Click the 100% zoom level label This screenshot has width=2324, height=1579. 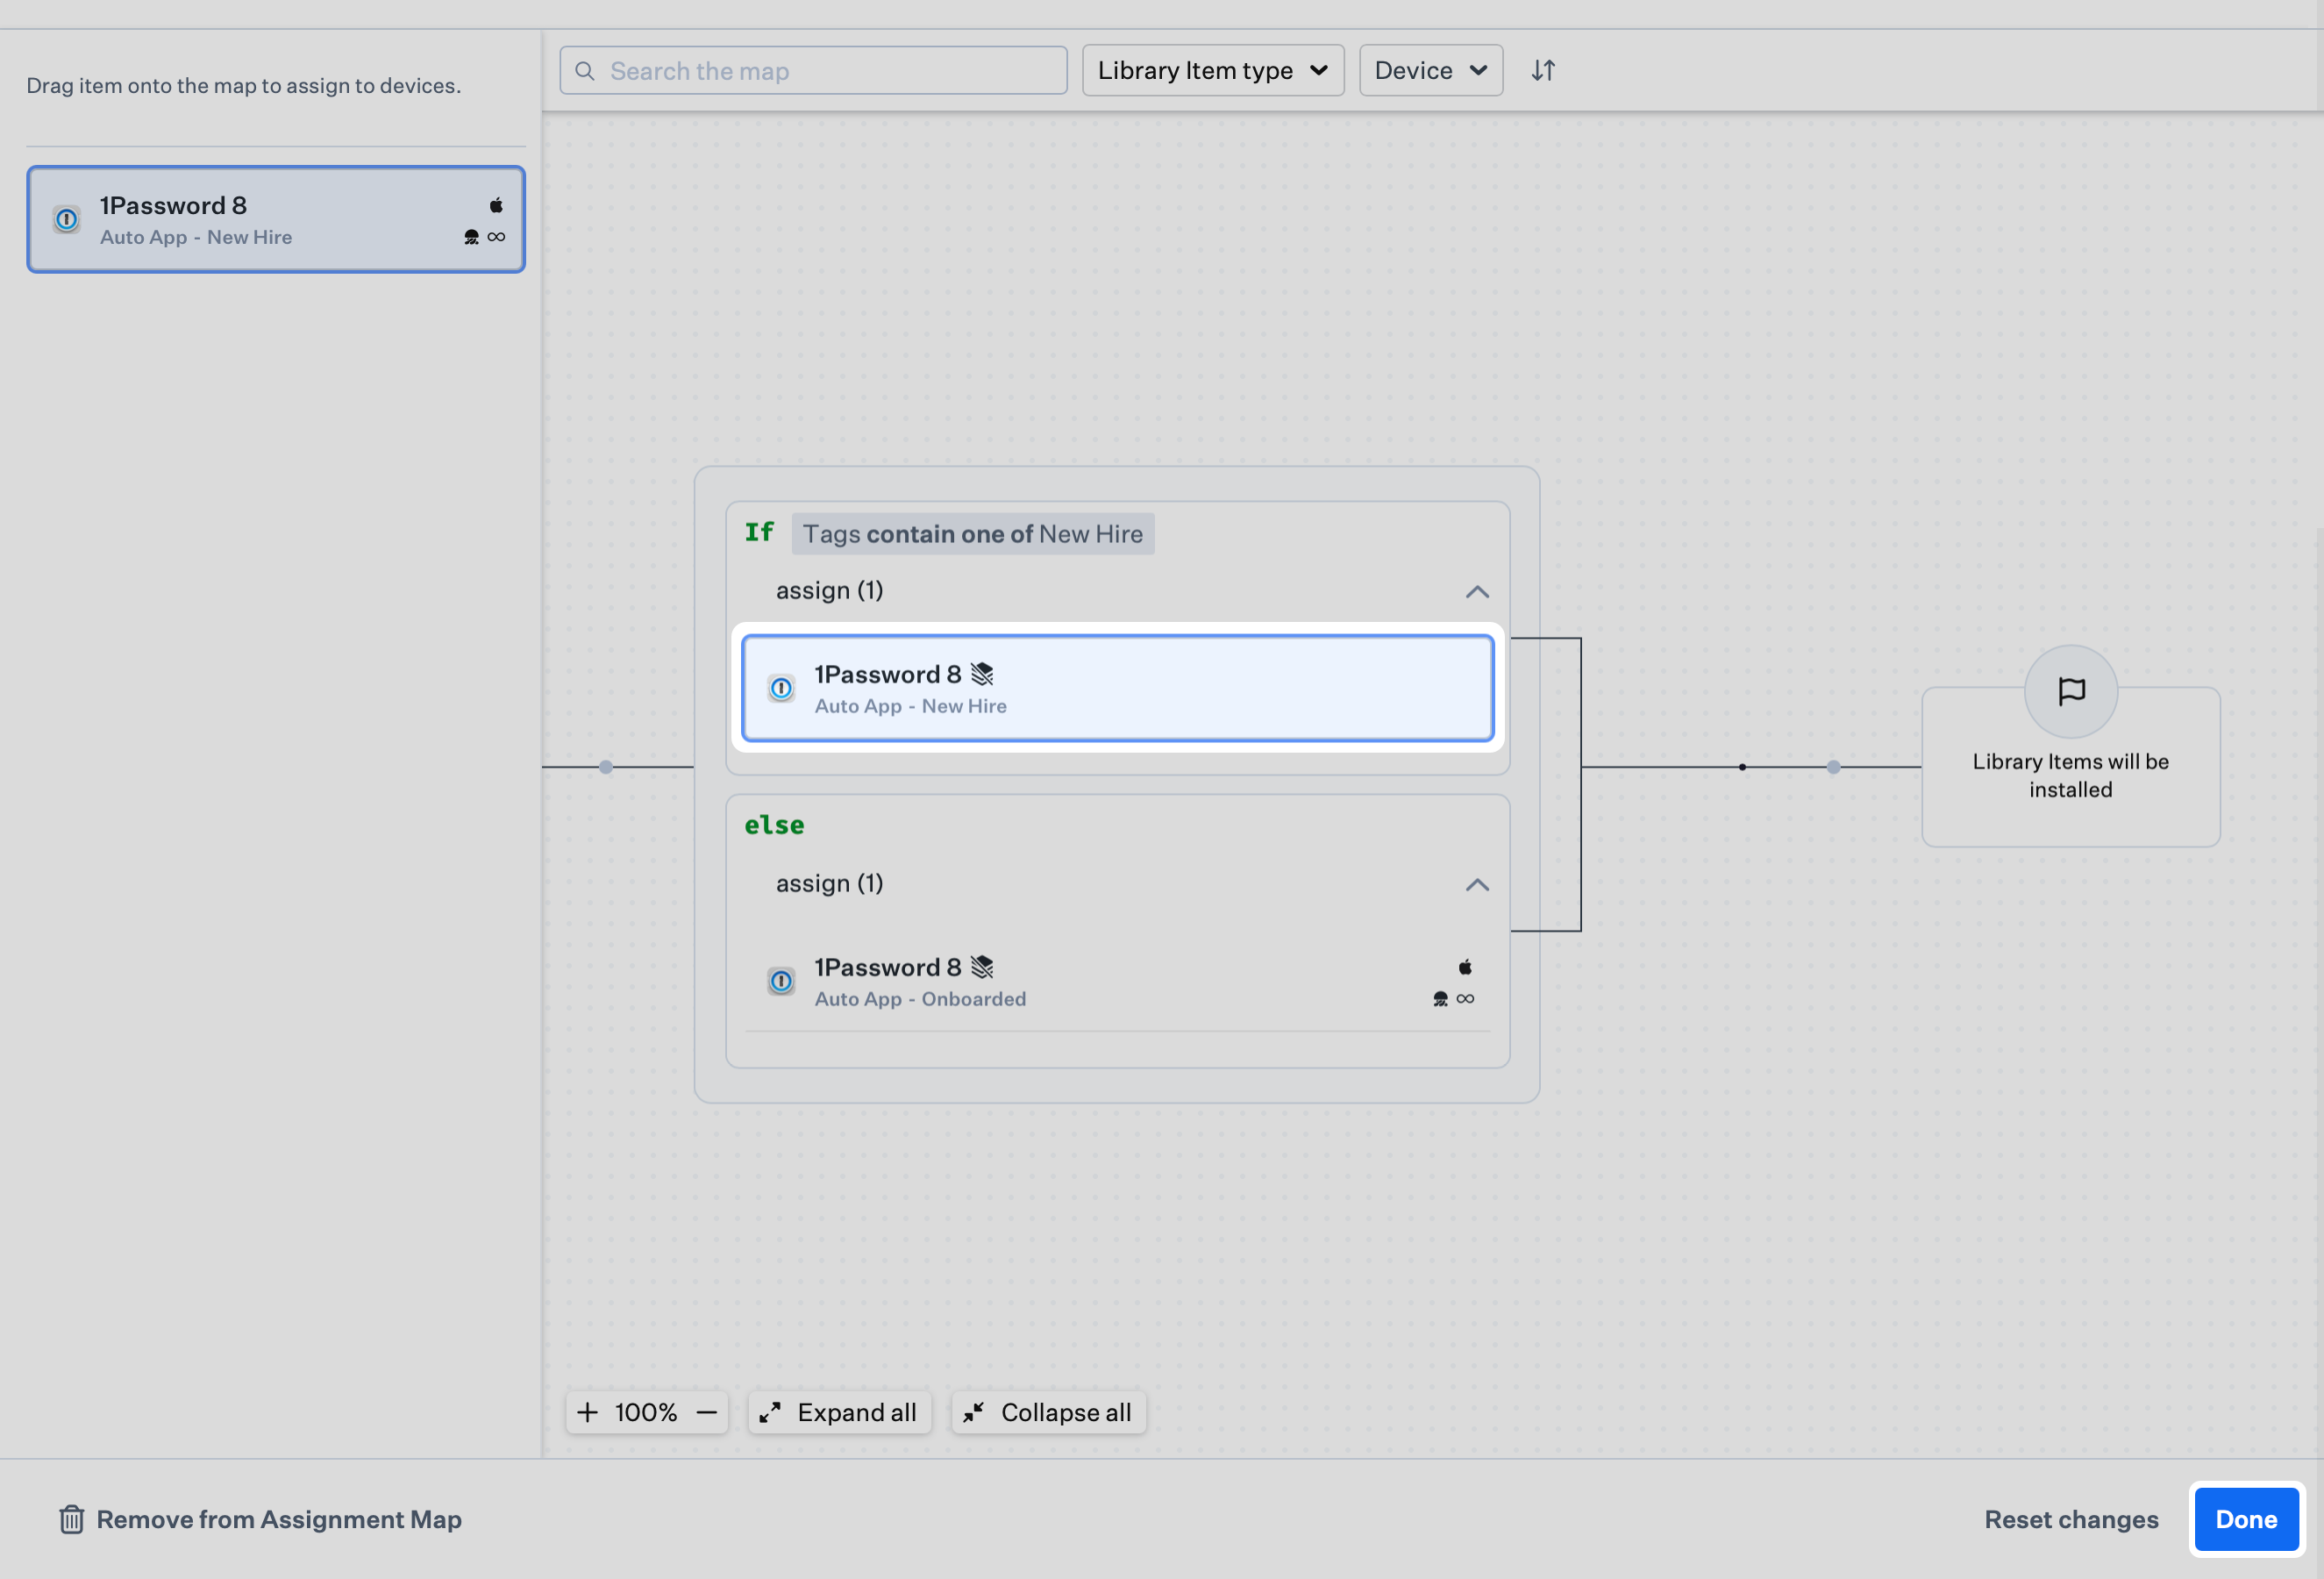pos(646,1412)
